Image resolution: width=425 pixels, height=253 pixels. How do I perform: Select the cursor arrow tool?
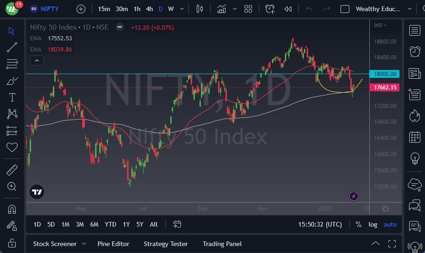click(12, 31)
